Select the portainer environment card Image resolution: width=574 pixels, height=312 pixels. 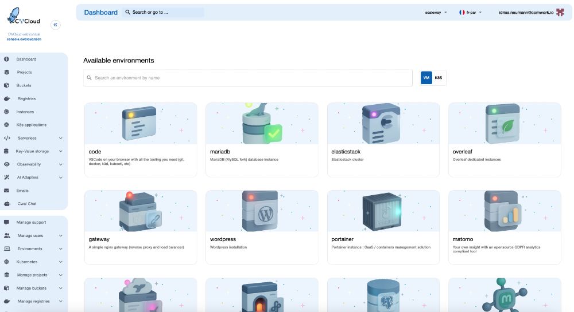tap(383, 227)
